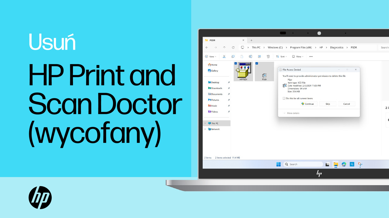Open the Edge browser icon on the taskbar
The width and height of the screenshot is (389, 218).
(344, 164)
